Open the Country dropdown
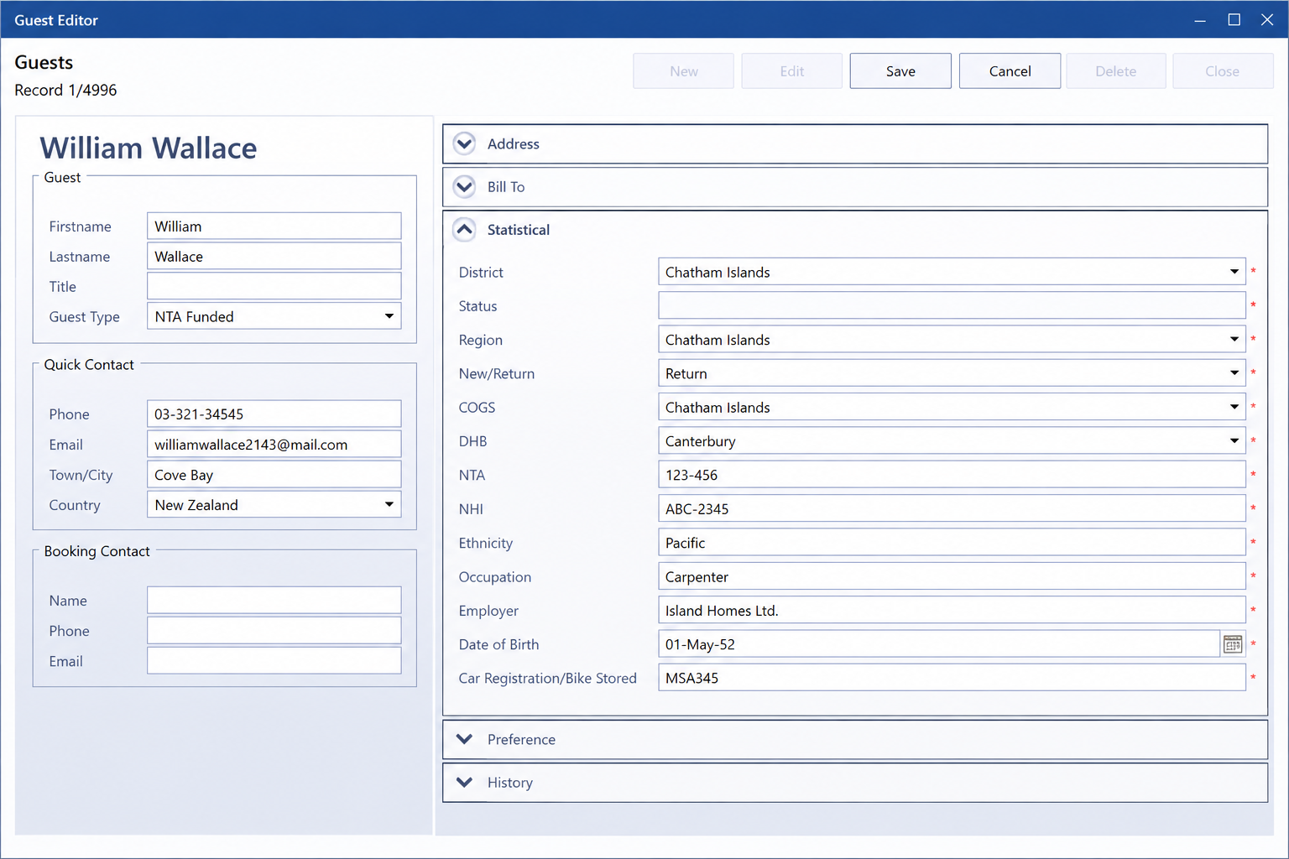 click(x=389, y=505)
